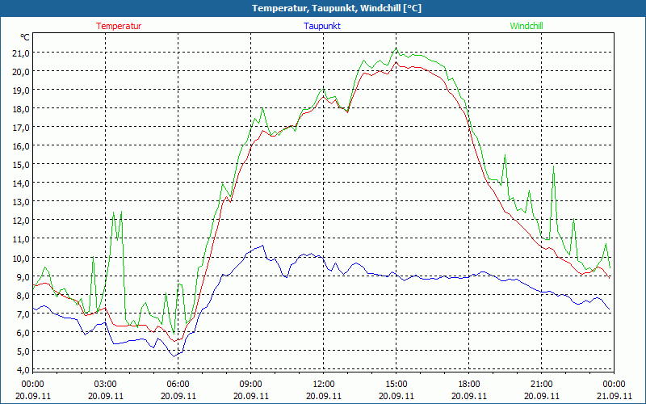Click the 16,0 y-axis value
This screenshot has width=646, height=404.
(x=22, y=146)
